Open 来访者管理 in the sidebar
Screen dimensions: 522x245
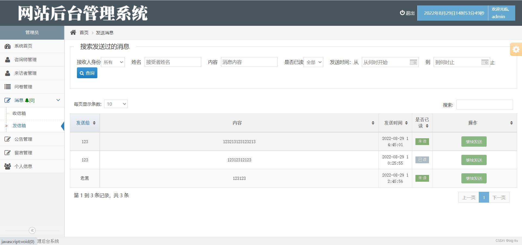[32, 73]
